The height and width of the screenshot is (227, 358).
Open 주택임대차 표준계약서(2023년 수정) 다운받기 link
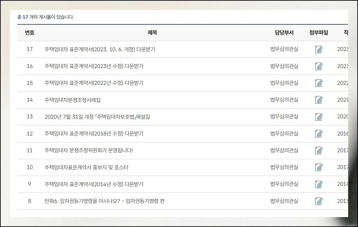[94, 66]
